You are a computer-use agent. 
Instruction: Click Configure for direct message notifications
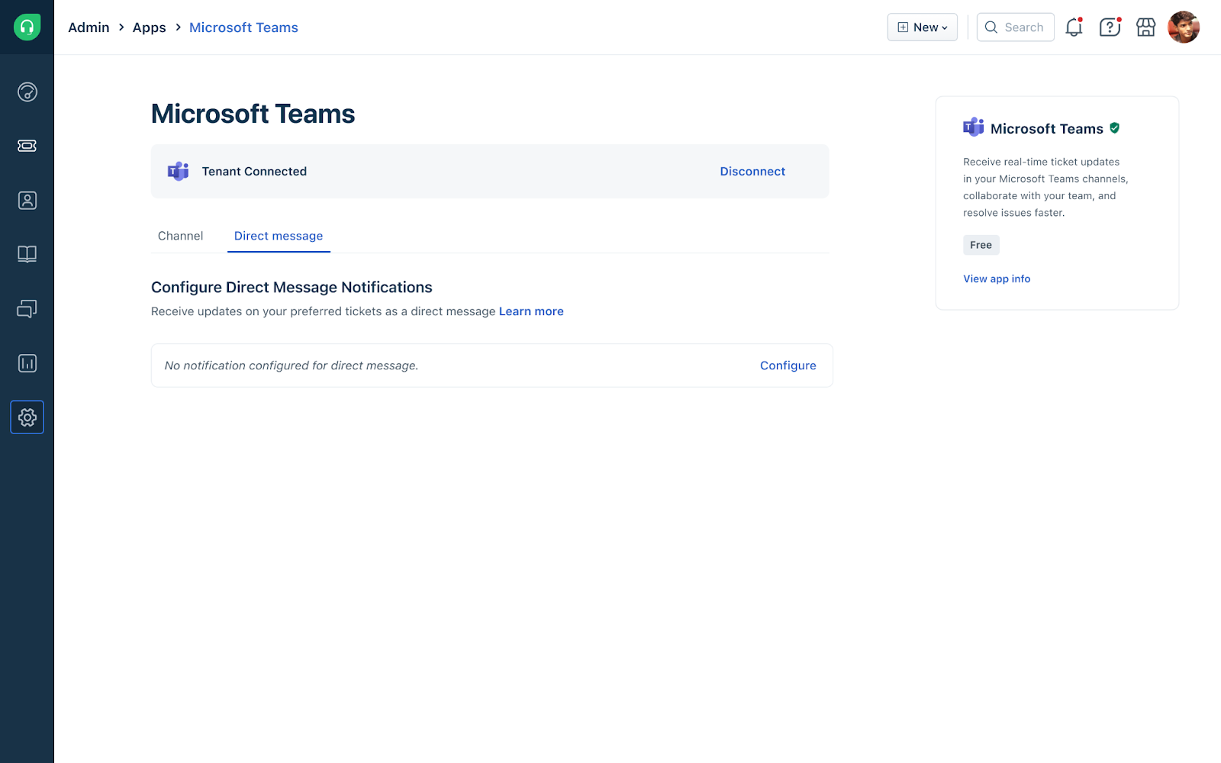(788, 365)
